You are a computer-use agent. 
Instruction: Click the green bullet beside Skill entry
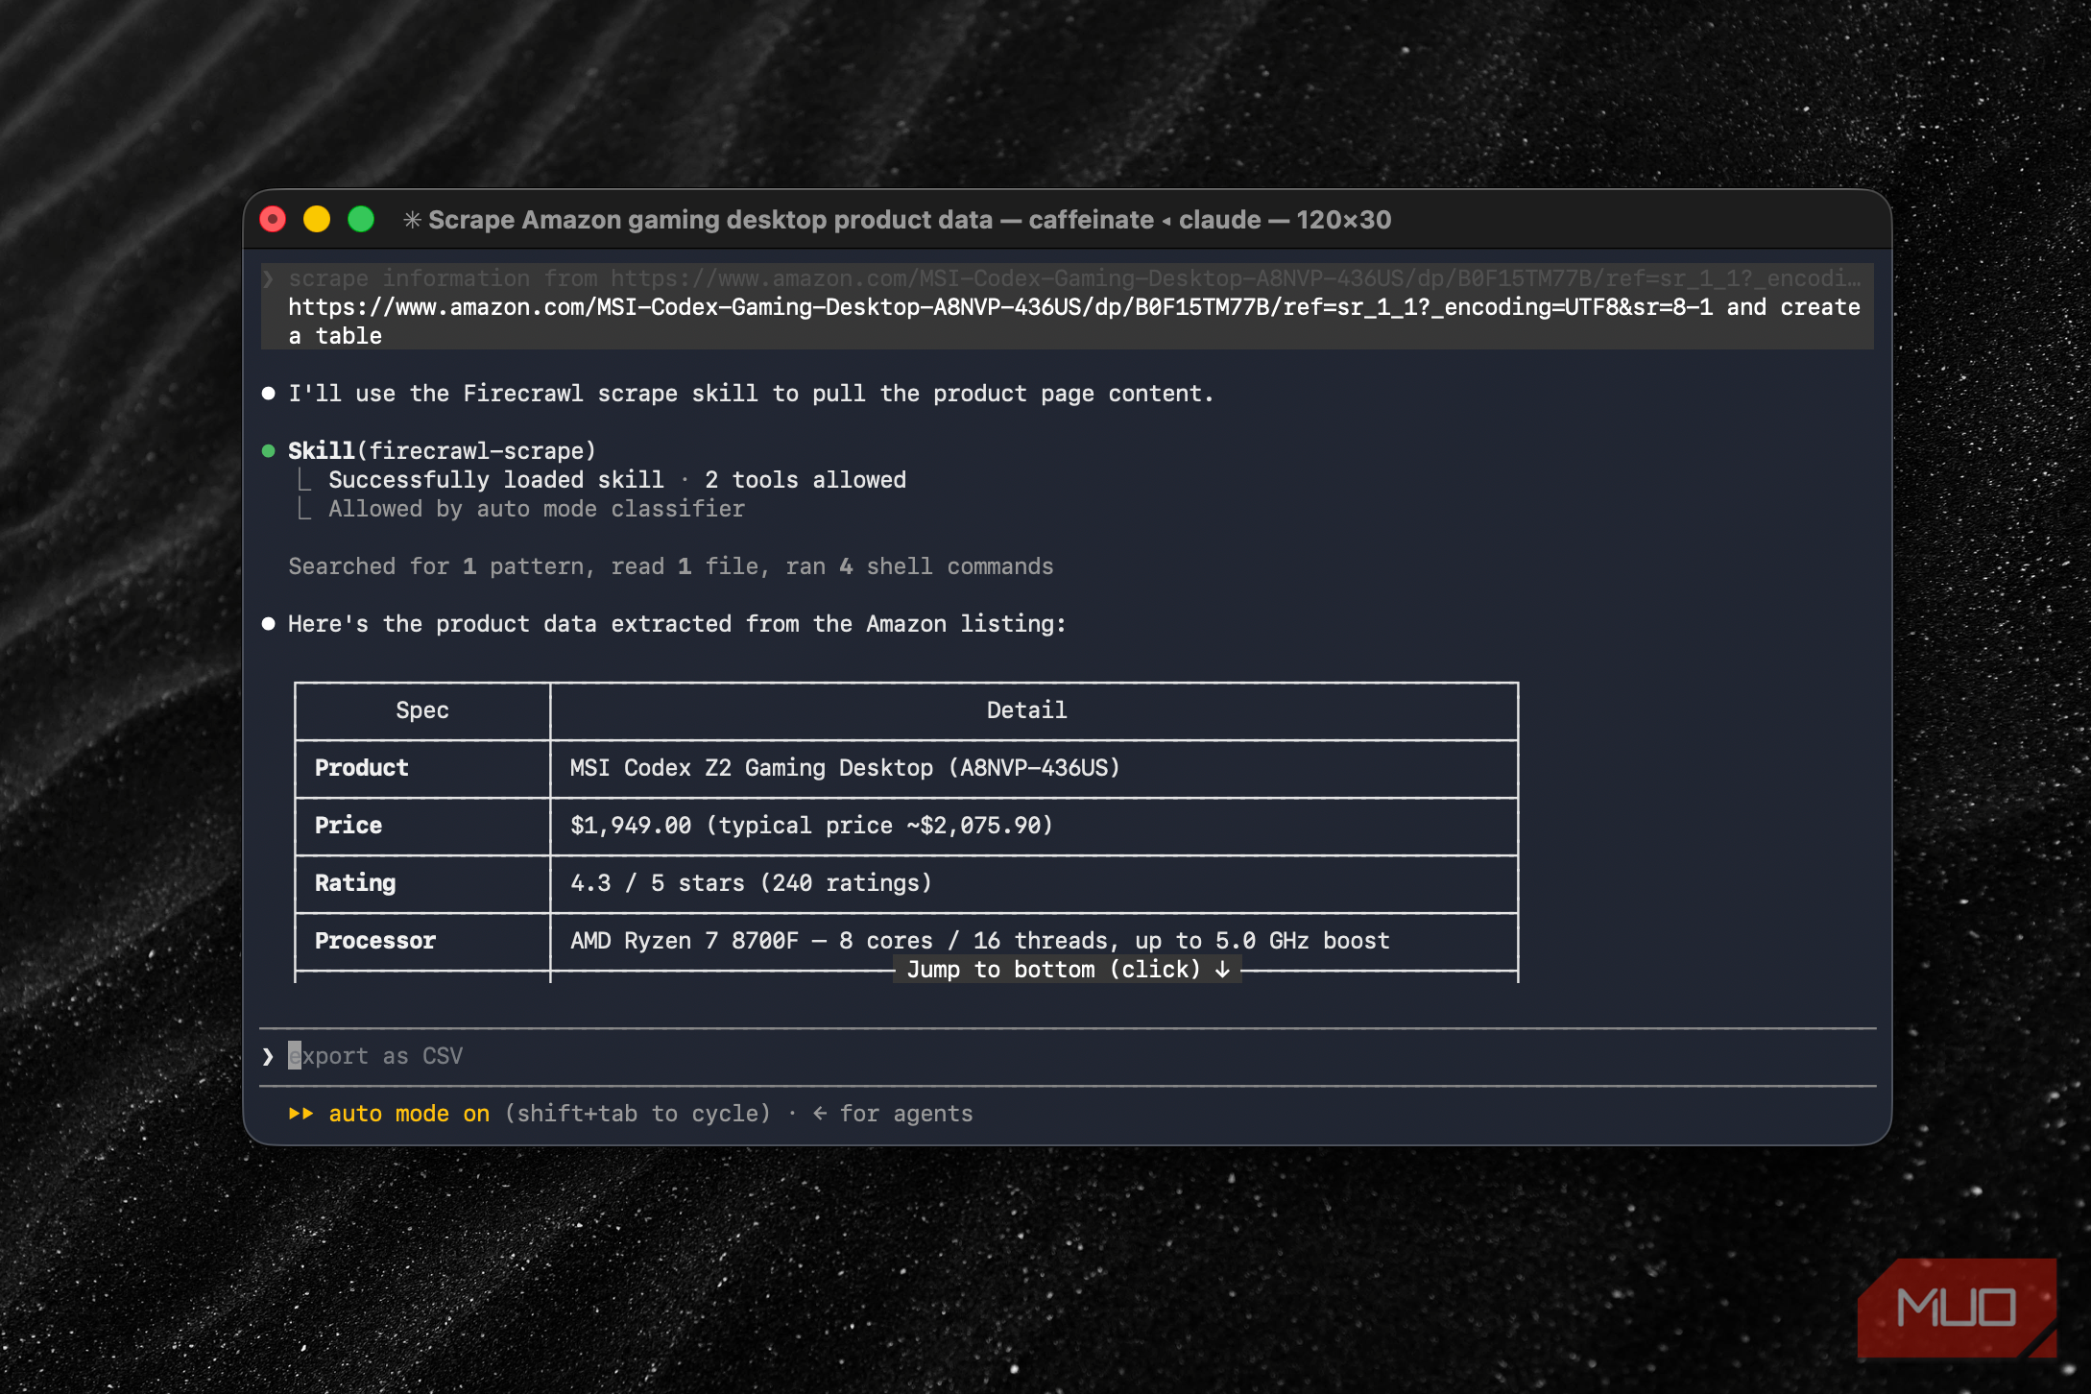coord(269,451)
